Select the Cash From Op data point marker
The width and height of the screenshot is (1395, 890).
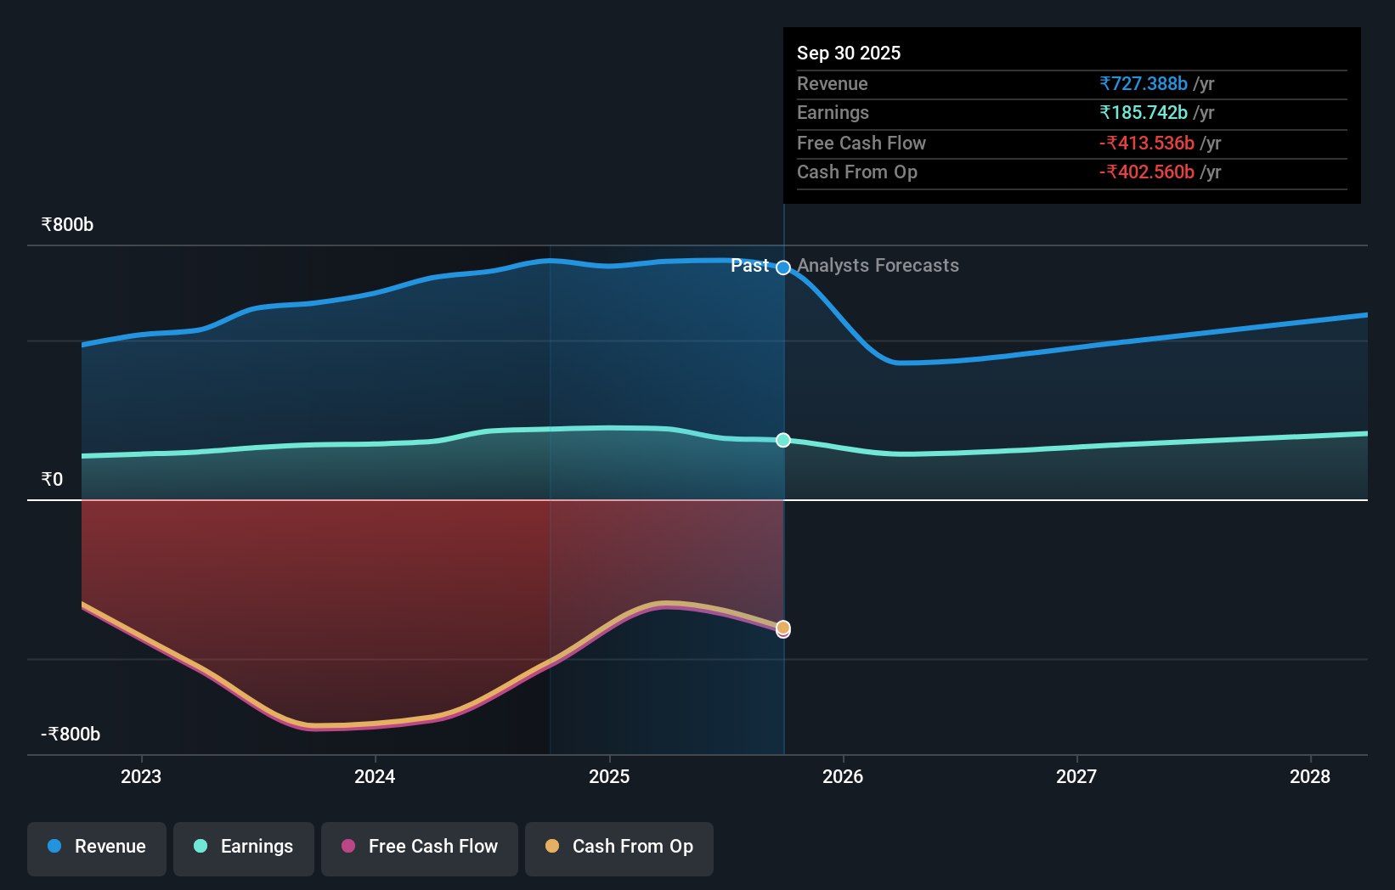pyautogui.click(x=782, y=628)
